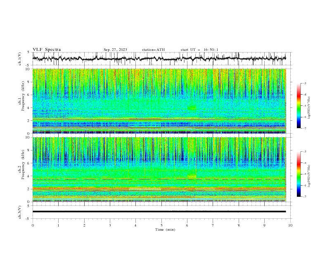
Task: Click the ch.2 spectrogram panel
Action: pos(159,169)
